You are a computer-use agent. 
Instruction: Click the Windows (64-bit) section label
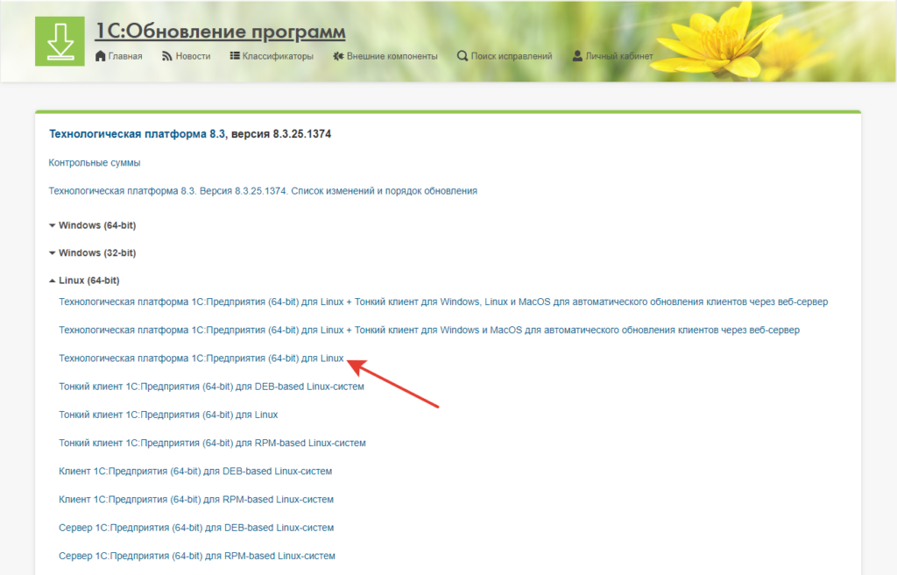click(97, 225)
